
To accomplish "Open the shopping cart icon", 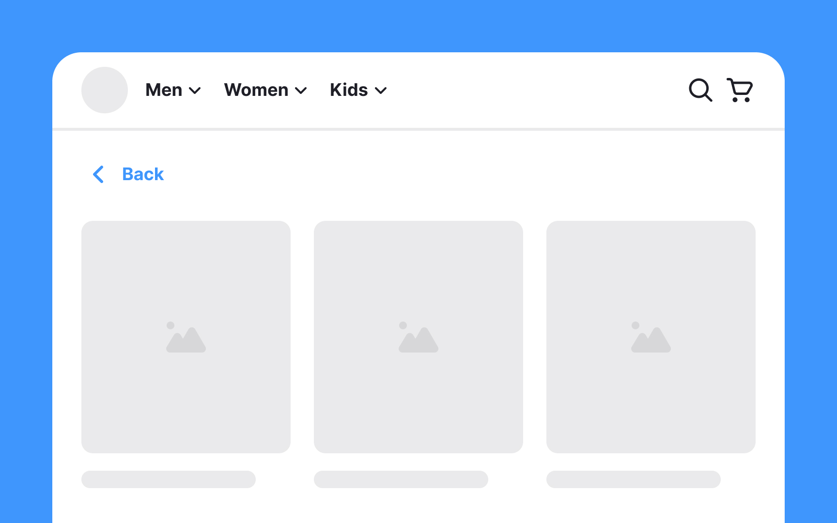I will pos(740,90).
